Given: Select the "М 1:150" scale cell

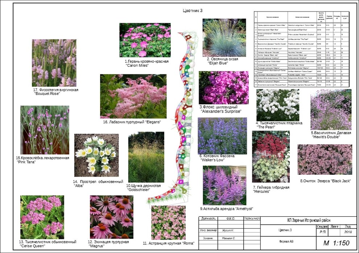Looking at the screenshot, I should [336, 243].
